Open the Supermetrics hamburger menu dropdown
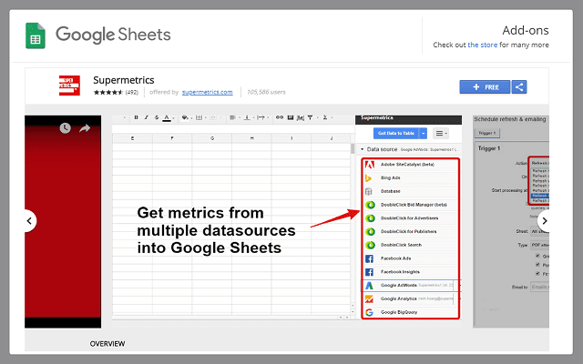Screen dimensions: 583x364 coord(441,133)
